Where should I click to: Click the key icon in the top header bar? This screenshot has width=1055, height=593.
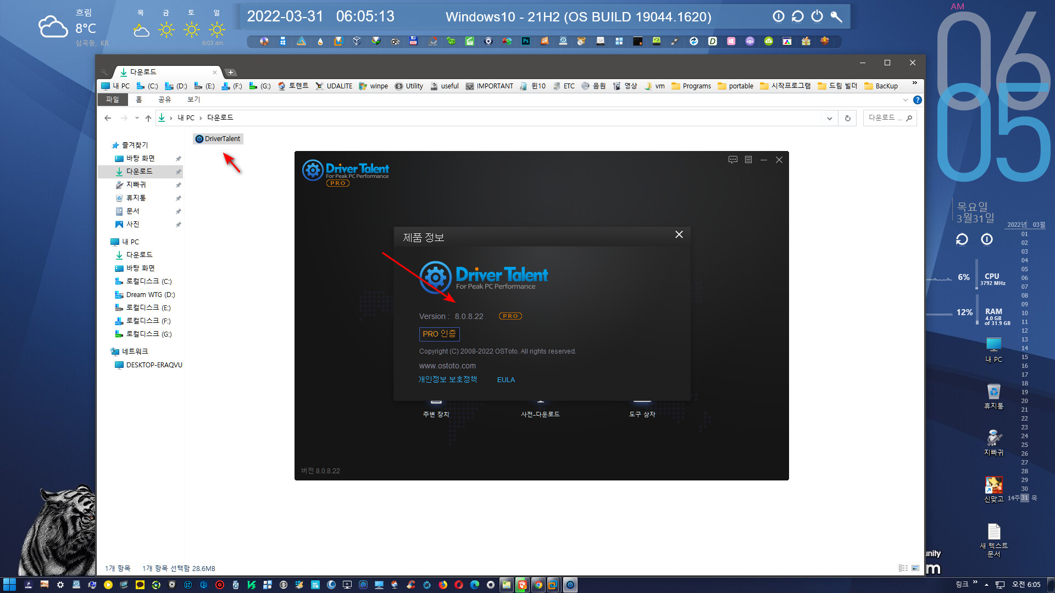[836, 16]
